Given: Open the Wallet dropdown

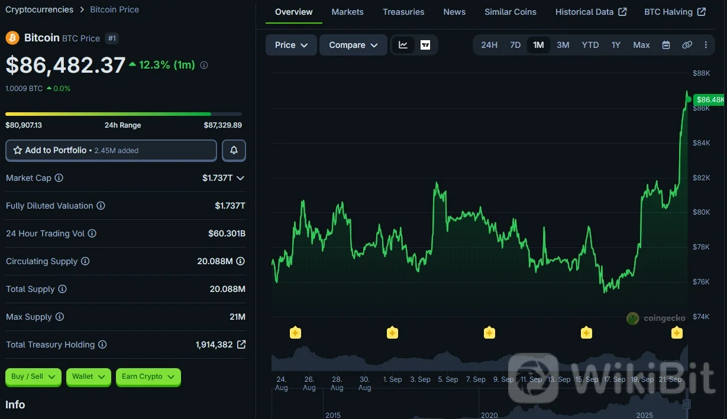Looking at the screenshot, I should (x=89, y=376).
